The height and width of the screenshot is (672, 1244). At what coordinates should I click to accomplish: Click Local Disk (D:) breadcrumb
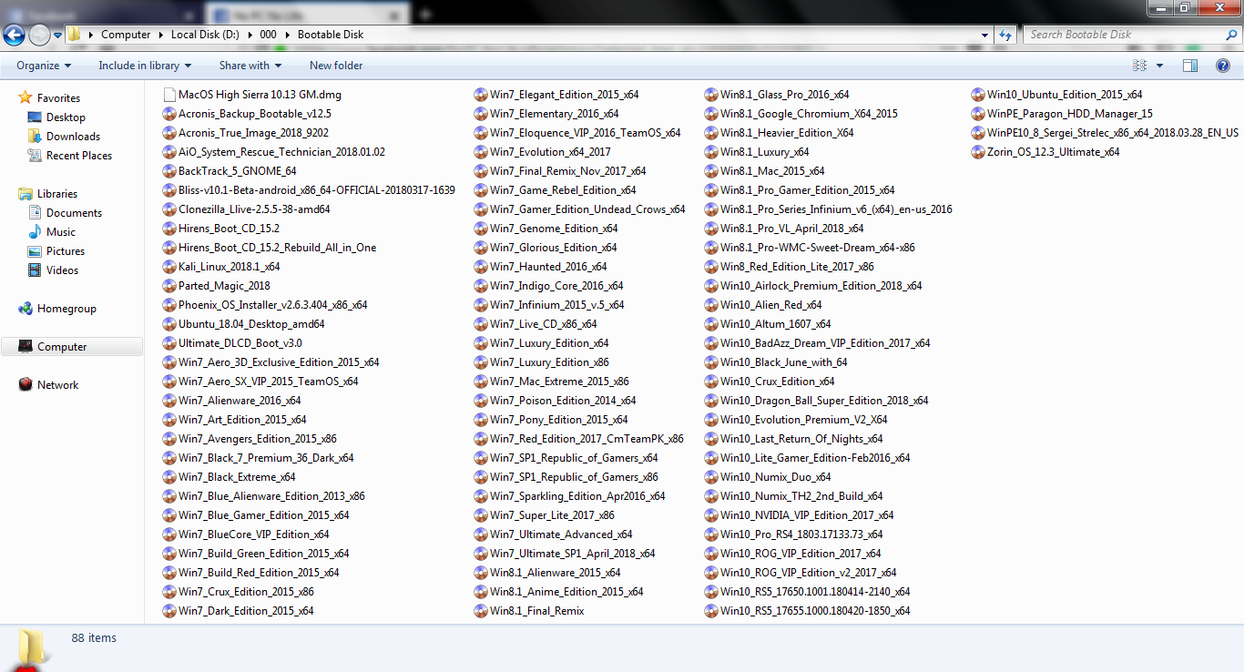tap(206, 35)
